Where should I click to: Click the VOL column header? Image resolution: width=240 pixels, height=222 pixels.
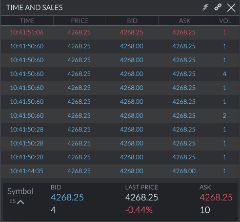click(225, 21)
